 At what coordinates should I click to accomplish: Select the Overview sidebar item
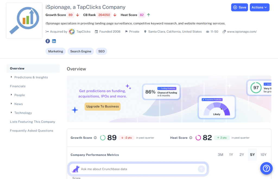[x=33, y=68]
